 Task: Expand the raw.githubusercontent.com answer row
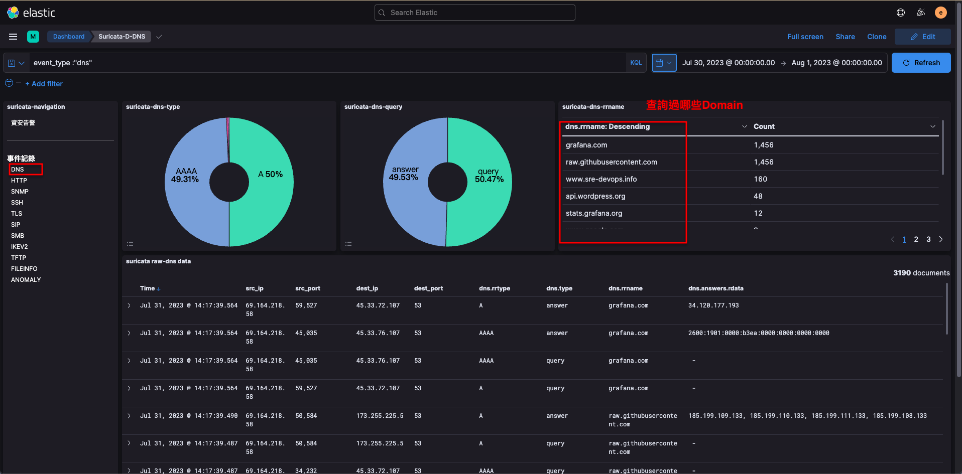pos(129,416)
